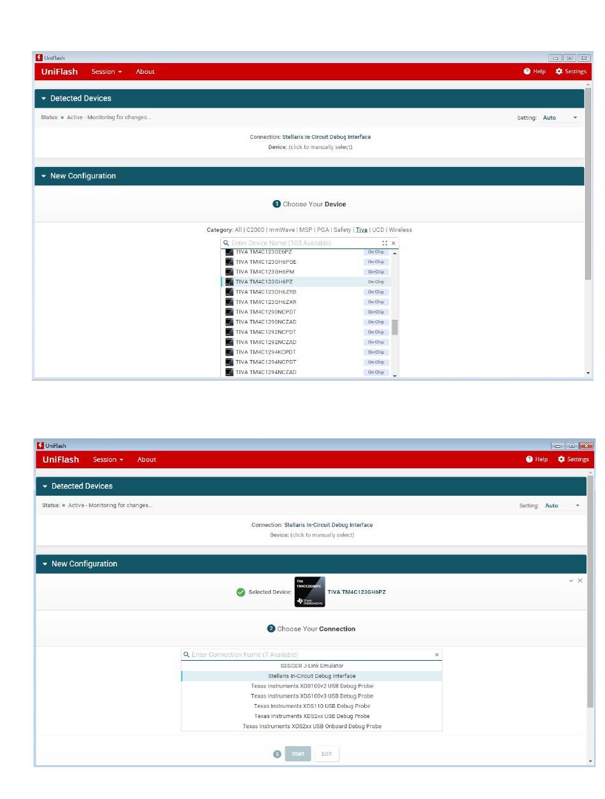Viewport: 605px width, 799px height.
Task: Click the magnifier icon in connection search
Action: coord(187,654)
